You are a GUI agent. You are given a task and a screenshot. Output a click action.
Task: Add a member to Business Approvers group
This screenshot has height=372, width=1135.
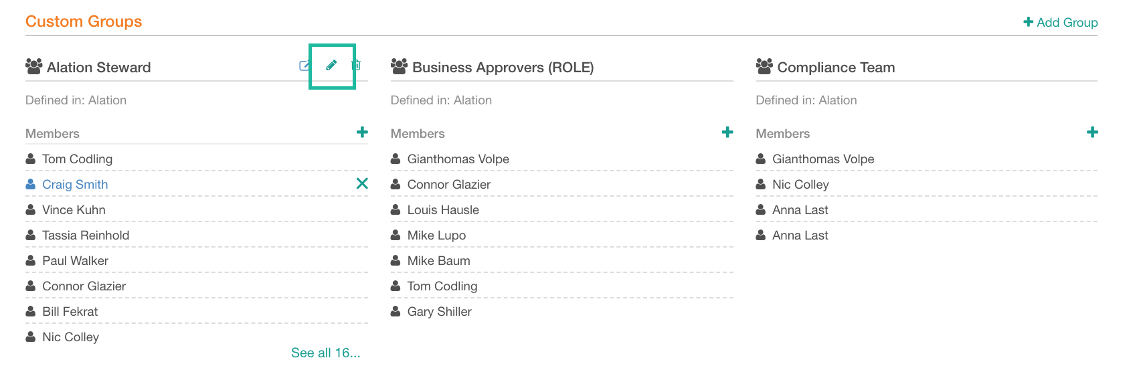point(727,132)
